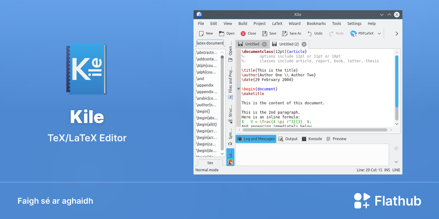The height and width of the screenshot is (219, 439).
Task: Open the Symbols sidebar tab with alpha icon
Action: 230,137
